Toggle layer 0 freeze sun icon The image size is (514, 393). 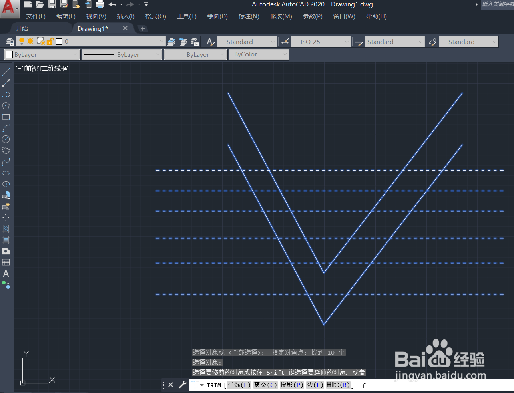pyautogui.click(x=30, y=41)
